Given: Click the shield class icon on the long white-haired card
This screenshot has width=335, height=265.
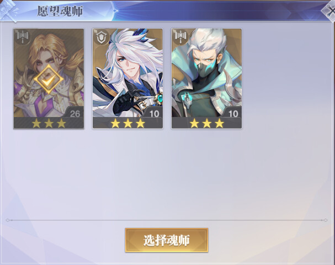Looking at the screenshot, I should pyautogui.click(x=102, y=37).
